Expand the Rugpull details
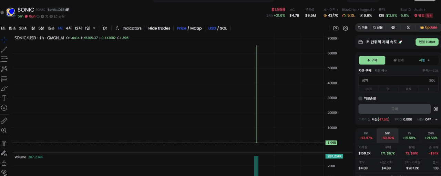441x176 pixels. [x=367, y=10]
